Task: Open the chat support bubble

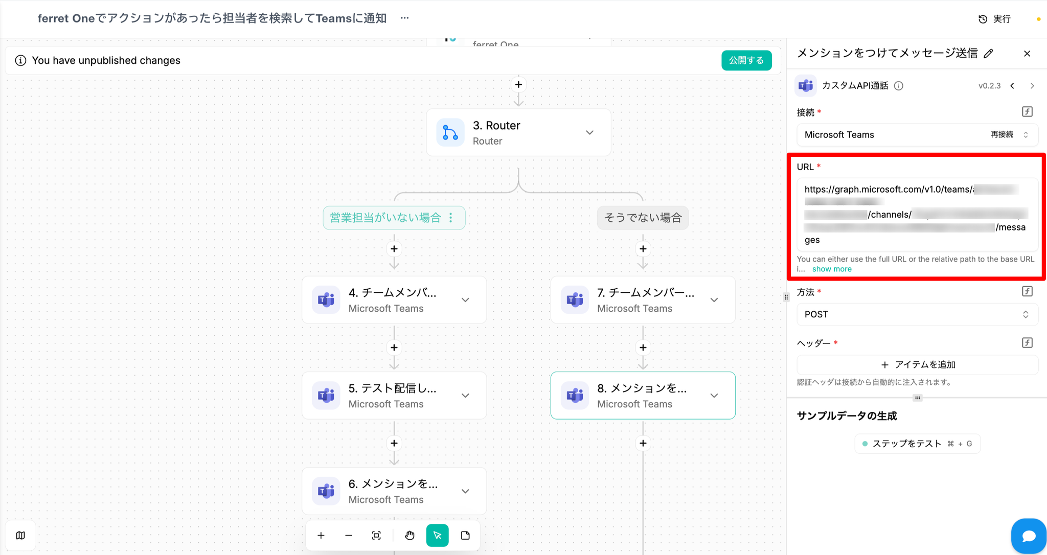Action: coord(1028,536)
